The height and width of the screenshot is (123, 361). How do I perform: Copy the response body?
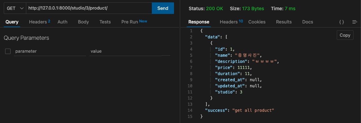(x=345, y=35)
